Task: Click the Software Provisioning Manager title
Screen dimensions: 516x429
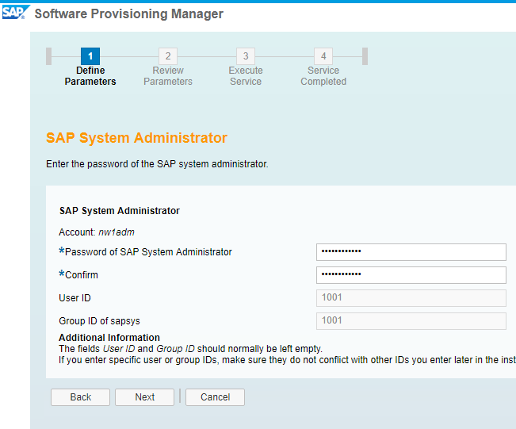Action: (128, 13)
